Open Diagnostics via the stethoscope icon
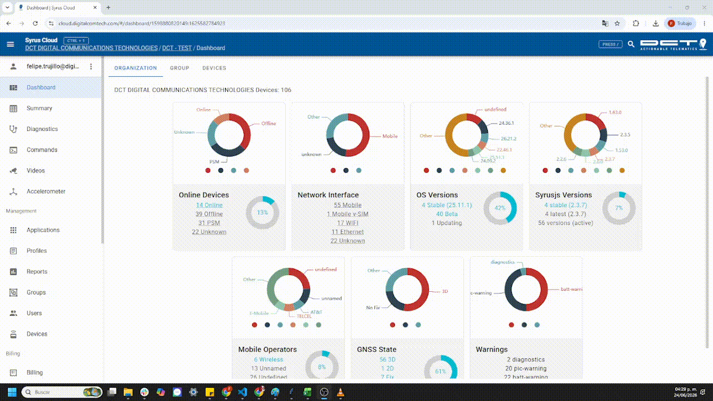The width and height of the screenshot is (713, 401). pos(14,129)
